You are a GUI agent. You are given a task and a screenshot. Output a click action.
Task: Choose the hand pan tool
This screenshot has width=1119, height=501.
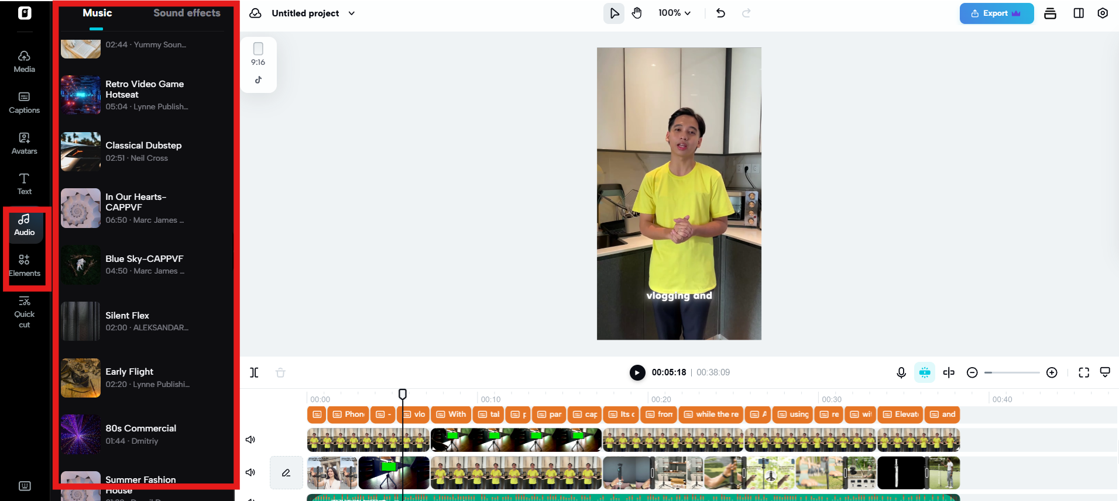(x=637, y=13)
